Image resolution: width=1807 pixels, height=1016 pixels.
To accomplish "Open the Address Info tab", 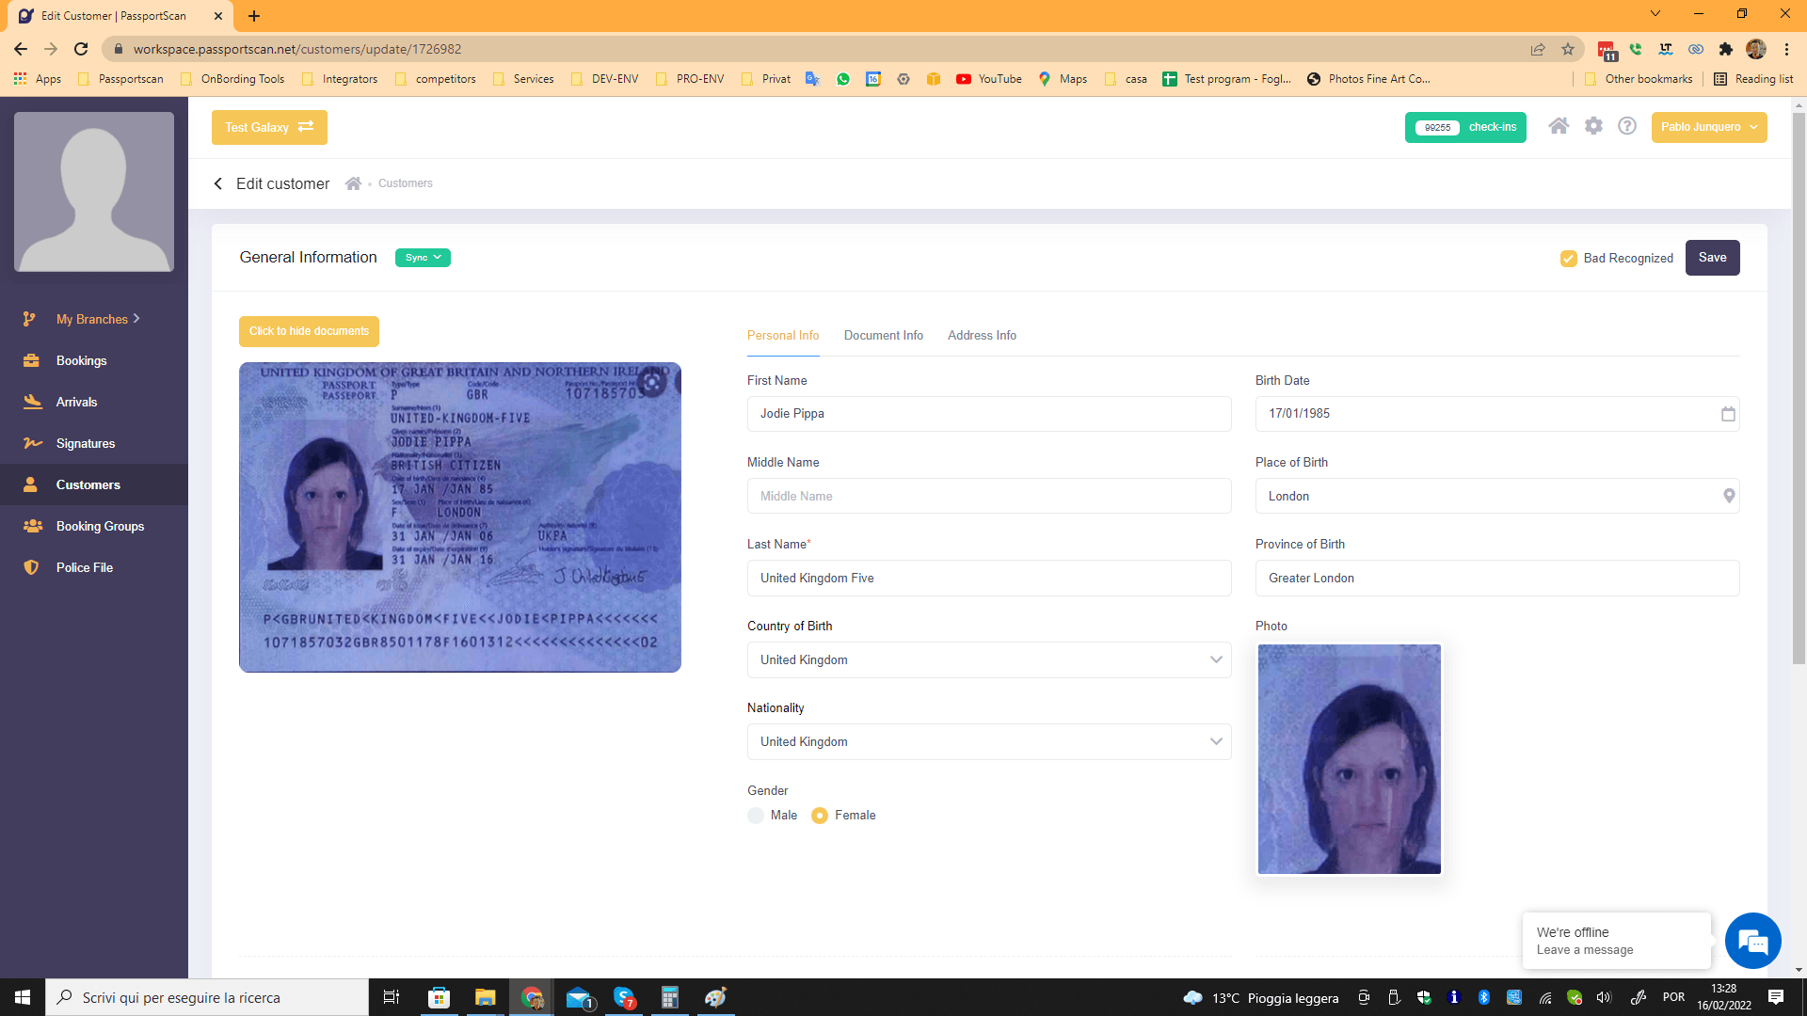I will (x=982, y=335).
